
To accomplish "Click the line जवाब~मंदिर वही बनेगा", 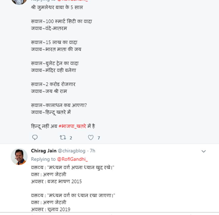I will [x=54, y=70].
